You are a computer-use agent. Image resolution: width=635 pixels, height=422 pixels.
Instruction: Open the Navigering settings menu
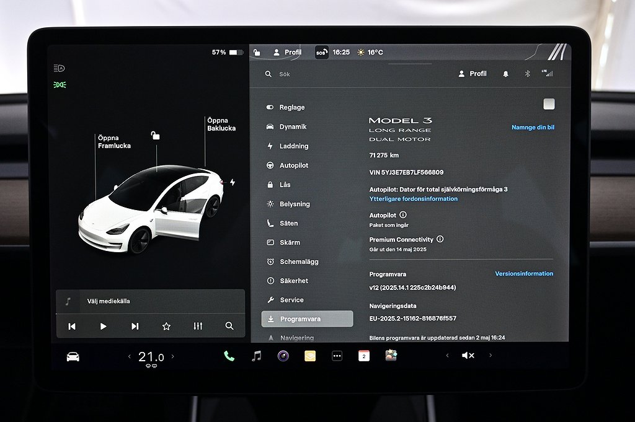290,338
